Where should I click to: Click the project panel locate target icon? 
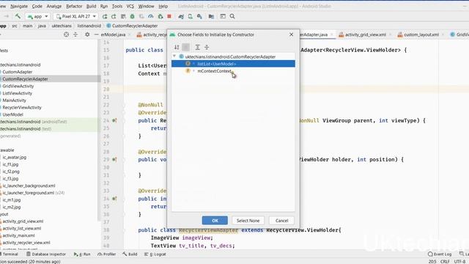coord(66,34)
